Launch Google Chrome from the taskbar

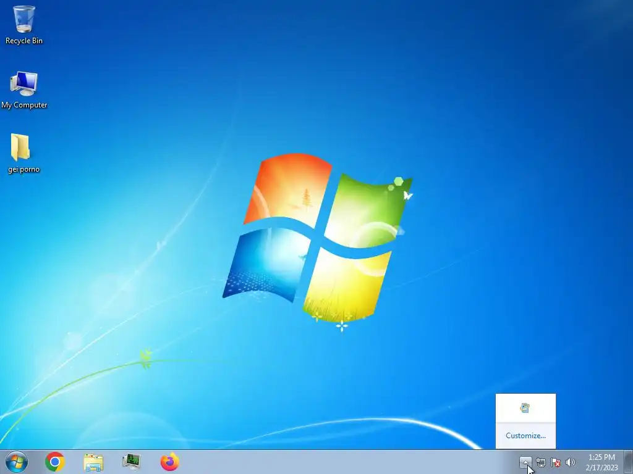click(55, 462)
